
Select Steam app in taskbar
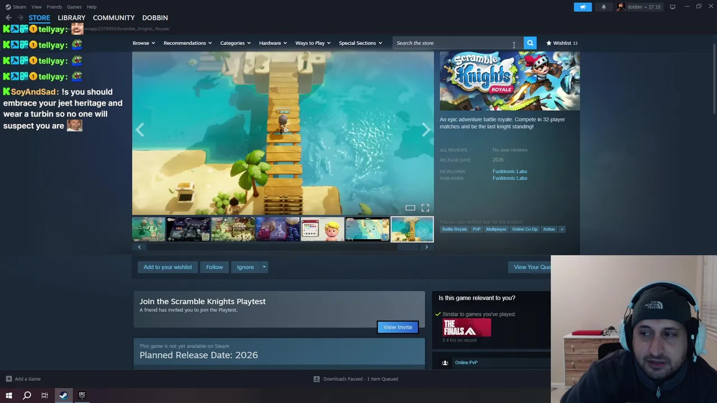[63, 395]
